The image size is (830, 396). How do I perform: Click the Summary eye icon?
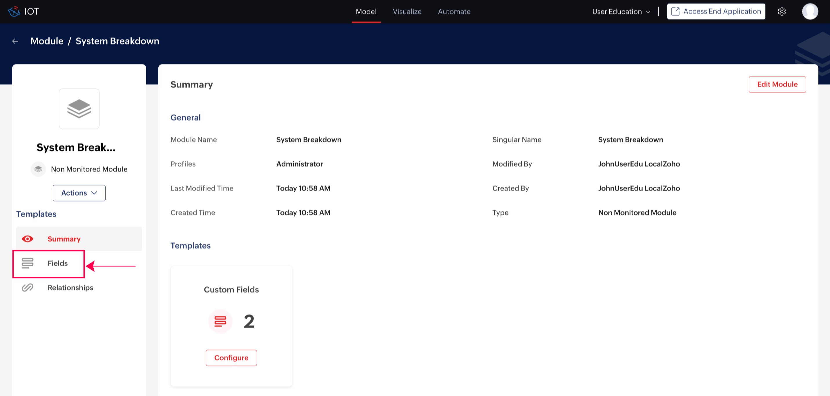click(x=27, y=239)
